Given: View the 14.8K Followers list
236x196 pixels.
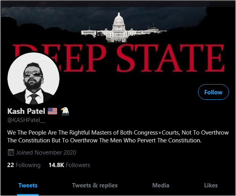Looking at the screenshot, I should 69,165.
